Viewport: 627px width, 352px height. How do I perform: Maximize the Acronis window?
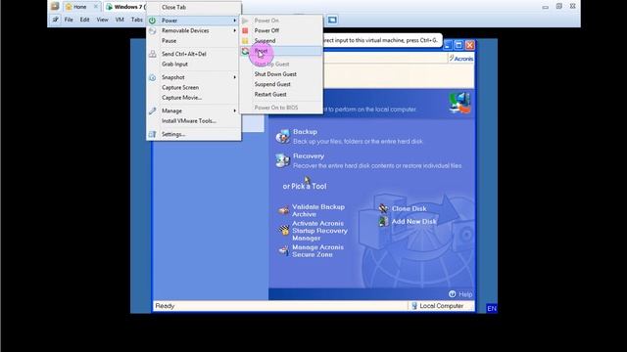[x=458, y=45]
